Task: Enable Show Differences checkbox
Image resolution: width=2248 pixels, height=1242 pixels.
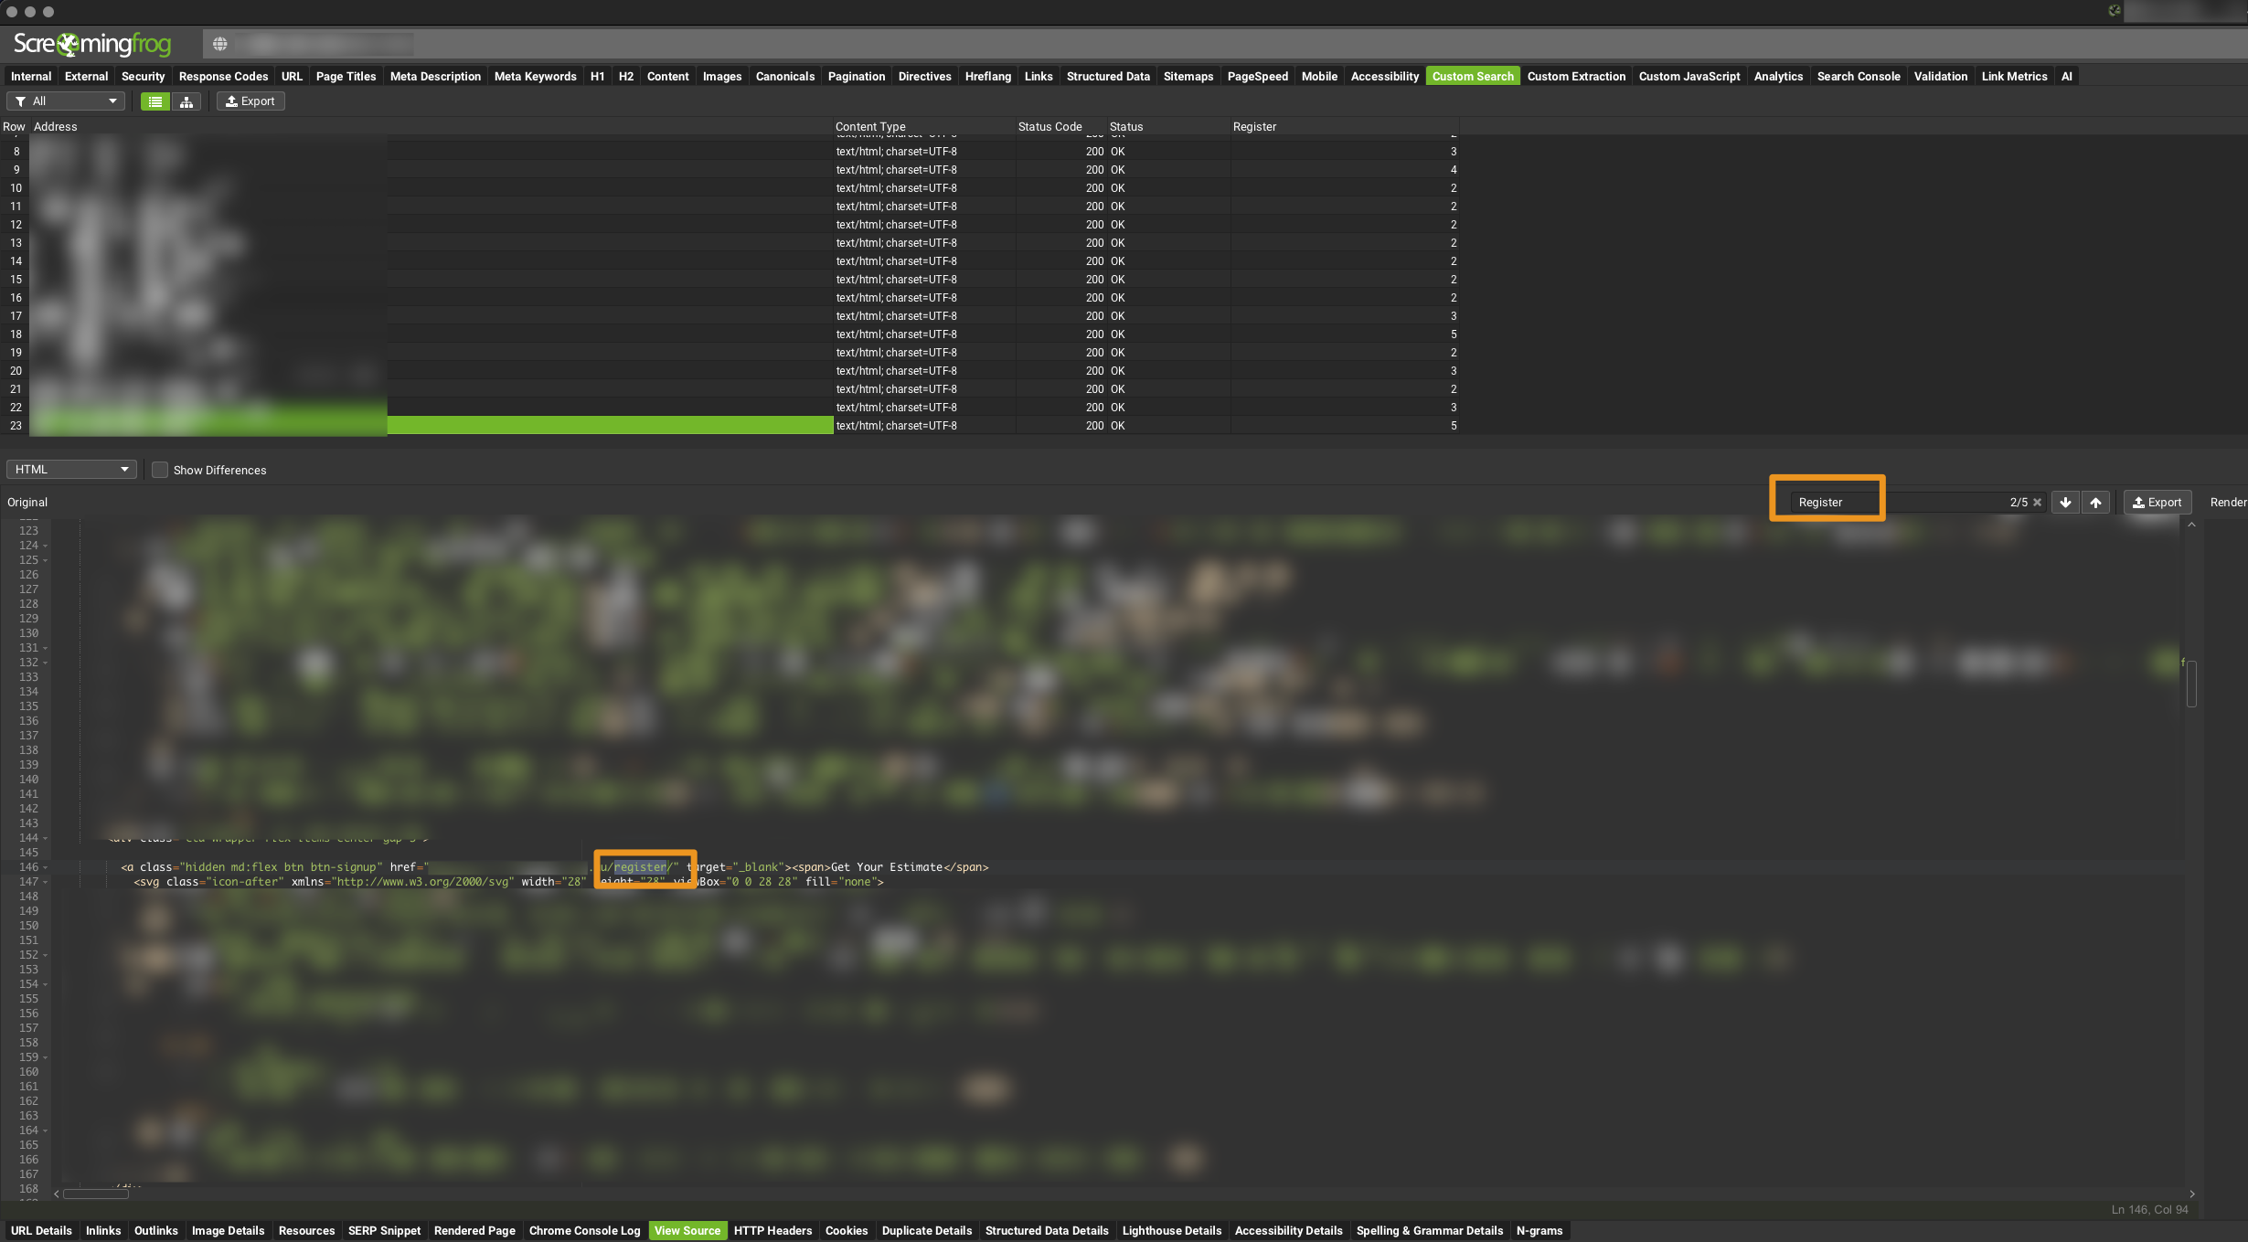Action: pyautogui.click(x=160, y=470)
